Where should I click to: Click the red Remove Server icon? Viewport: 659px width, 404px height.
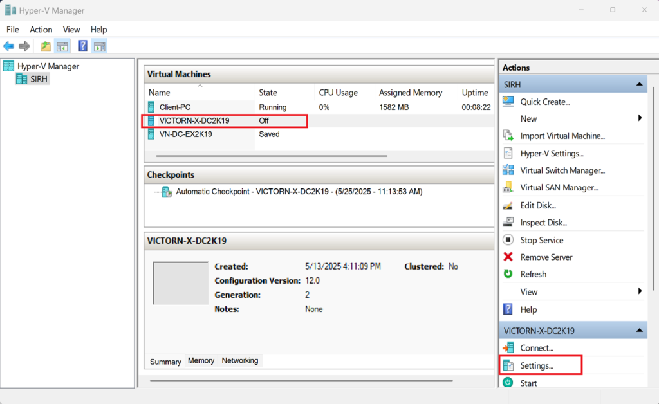pyautogui.click(x=508, y=257)
